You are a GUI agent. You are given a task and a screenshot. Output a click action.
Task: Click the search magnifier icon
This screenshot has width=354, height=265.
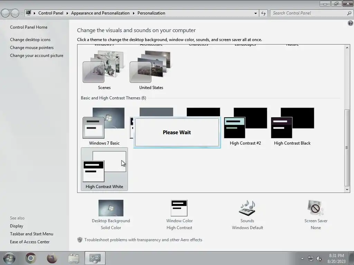(349, 13)
